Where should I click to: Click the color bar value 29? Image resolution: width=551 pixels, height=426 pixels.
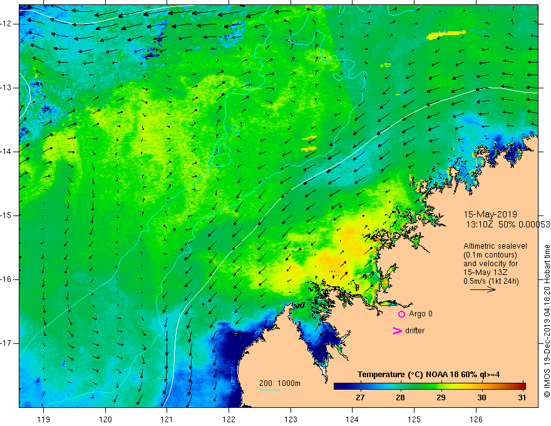441,398
